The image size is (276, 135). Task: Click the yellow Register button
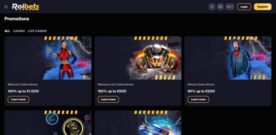click(x=263, y=7)
